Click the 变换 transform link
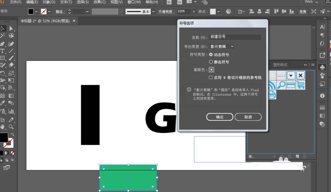The height and width of the screenshot is (192, 331). 303,12
